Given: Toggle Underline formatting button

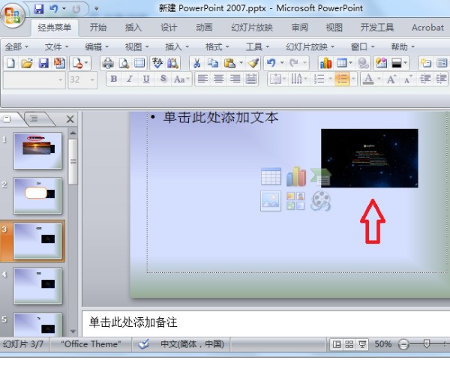Looking at the screenshot, I should tap(145, 79).
